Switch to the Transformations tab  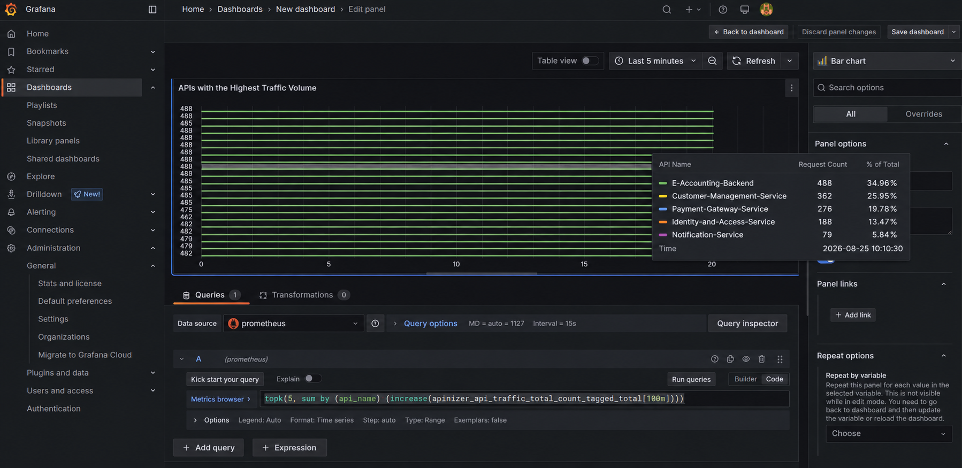pos(304,295)
